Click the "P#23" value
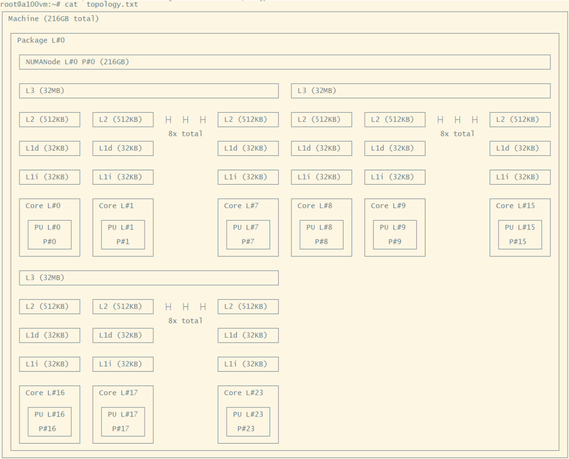The image size is (569, 459). (x=246, y=429)
